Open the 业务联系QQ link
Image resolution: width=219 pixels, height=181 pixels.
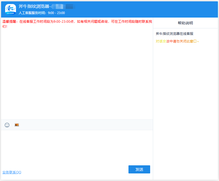[12, 172]
